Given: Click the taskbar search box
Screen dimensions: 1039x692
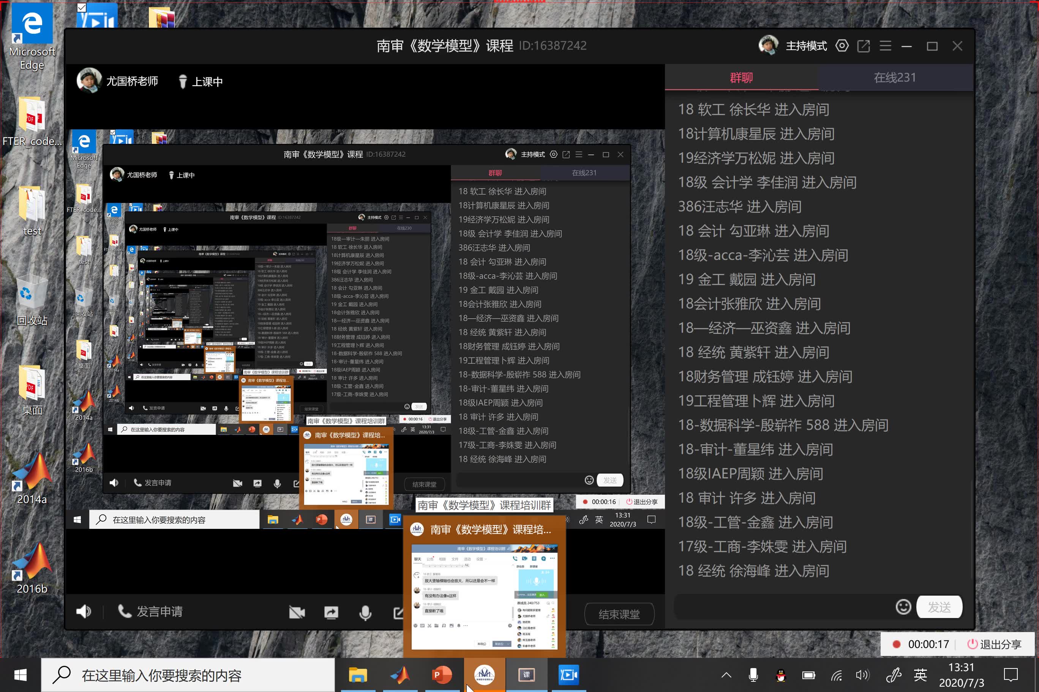Looking at the screenshot, I should coord(188,675).
